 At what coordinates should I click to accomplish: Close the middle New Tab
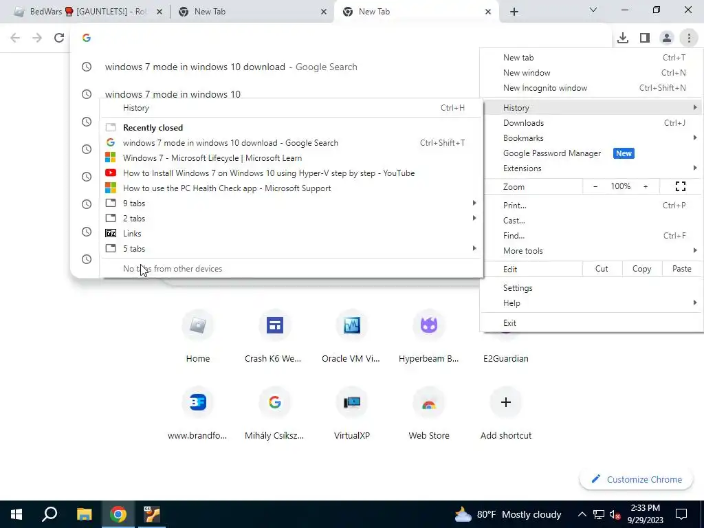(x=324, y=12)
